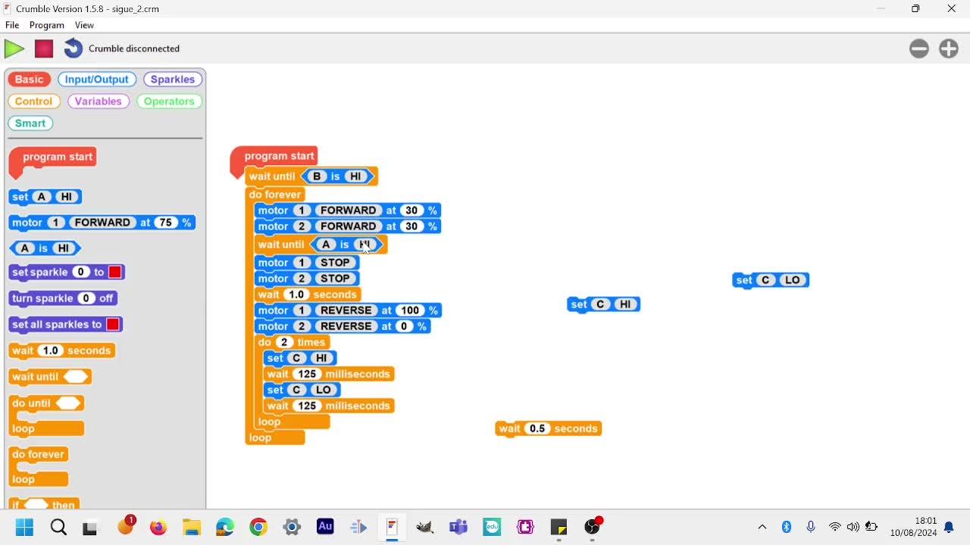Open Adobe Audition from the taskbar

(x=325, y=527)
